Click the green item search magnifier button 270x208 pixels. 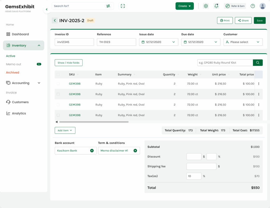258,62
